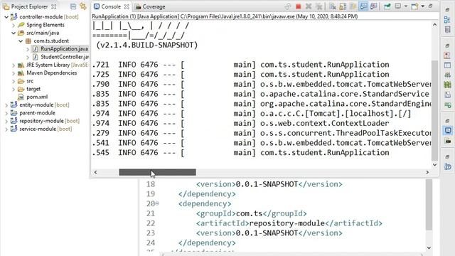The height and width of the screenshot is (256, 455).
Task: Switch to the Coverage tab
Action: tap(150, 6)
